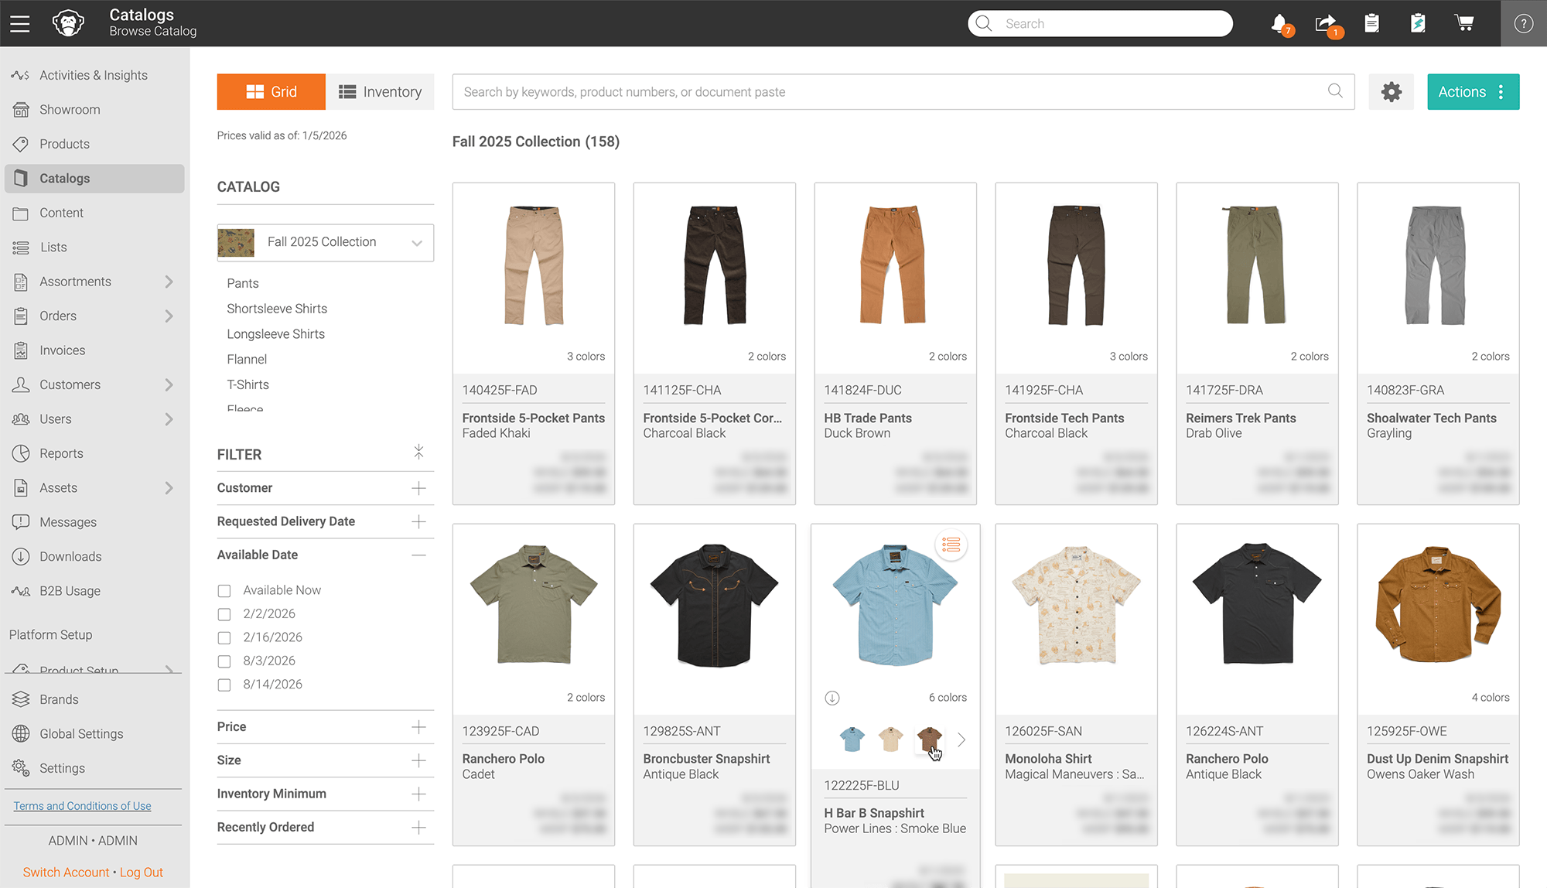The width and height of the screenshot is (1547, 888).
Task: Open the help question mark icon
Action: (x=1523, y=23)
